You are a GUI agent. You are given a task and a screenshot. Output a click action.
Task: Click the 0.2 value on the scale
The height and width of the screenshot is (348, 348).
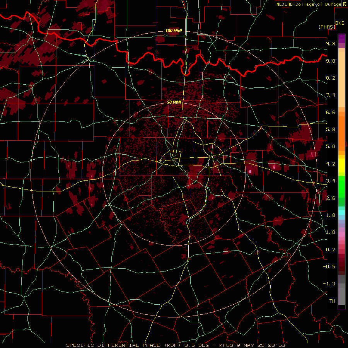coord(331,250)
